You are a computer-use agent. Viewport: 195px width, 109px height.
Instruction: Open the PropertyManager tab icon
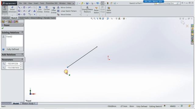coord(6,22)
